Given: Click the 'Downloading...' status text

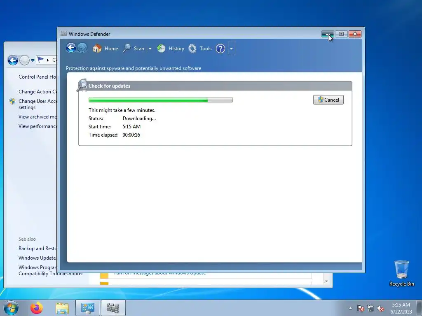Looking at the screenshot, I should coord(139,118).
